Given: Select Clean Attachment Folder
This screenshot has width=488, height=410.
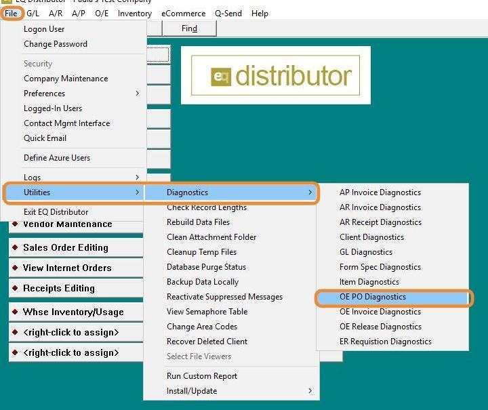Looking at the screenshot, I should click(x=231, y=237).
